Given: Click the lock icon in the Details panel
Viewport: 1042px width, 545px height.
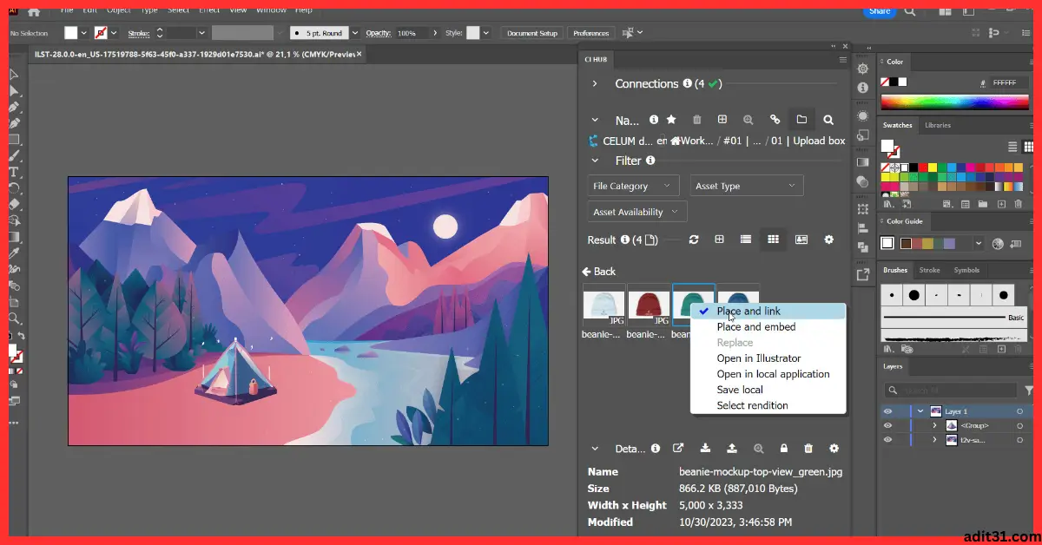Looking at the screenshot, I should (782, 448).
